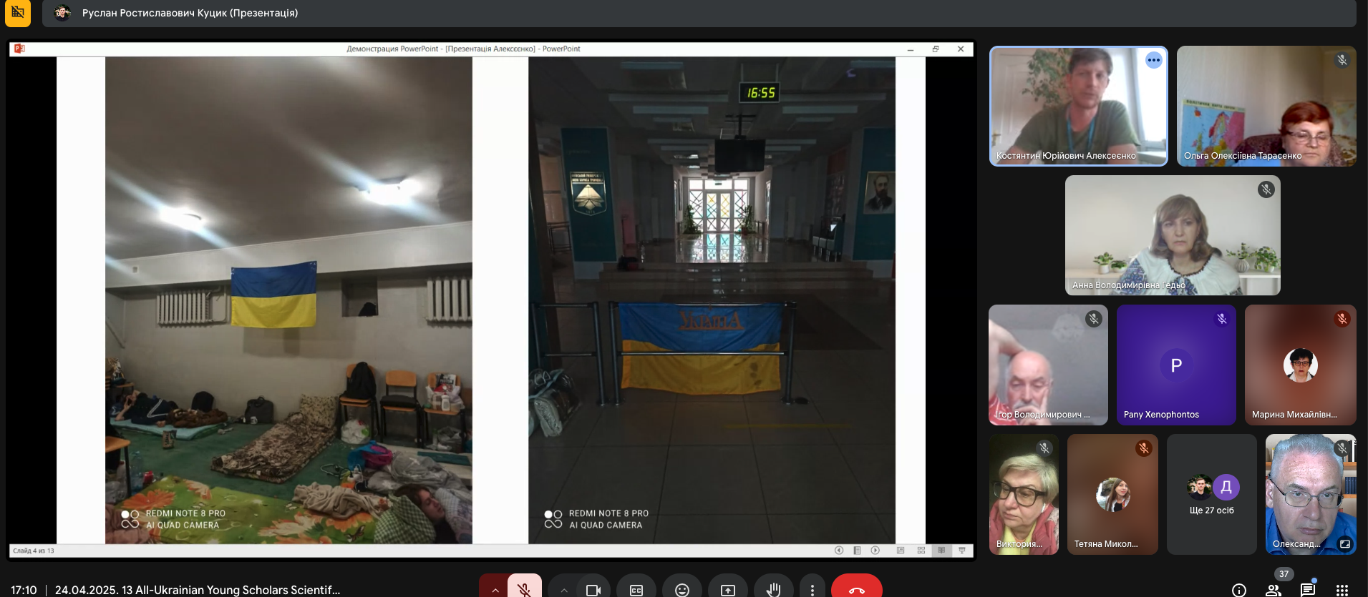Raise your hand
This screenshot has width=1368, height=597.
tap(773, 589)
